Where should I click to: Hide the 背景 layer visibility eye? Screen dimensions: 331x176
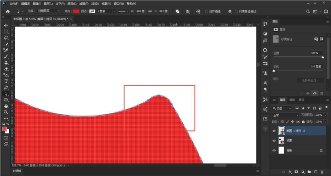(274, 151)
